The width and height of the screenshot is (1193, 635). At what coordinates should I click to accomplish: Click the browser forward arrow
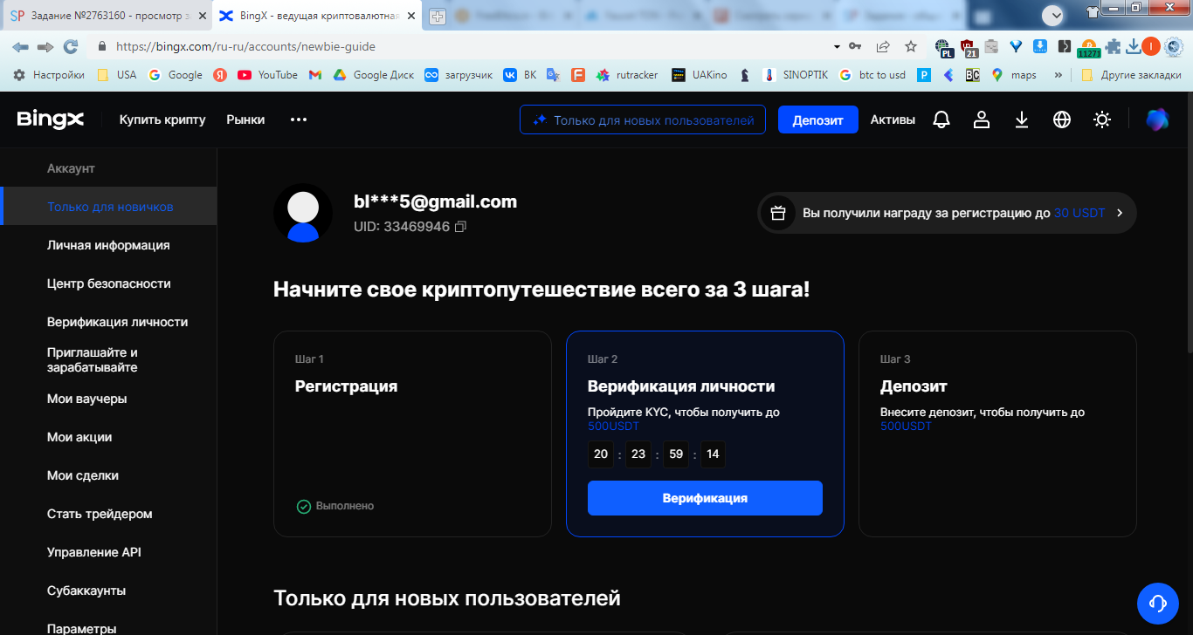click(x=45, y=46)
